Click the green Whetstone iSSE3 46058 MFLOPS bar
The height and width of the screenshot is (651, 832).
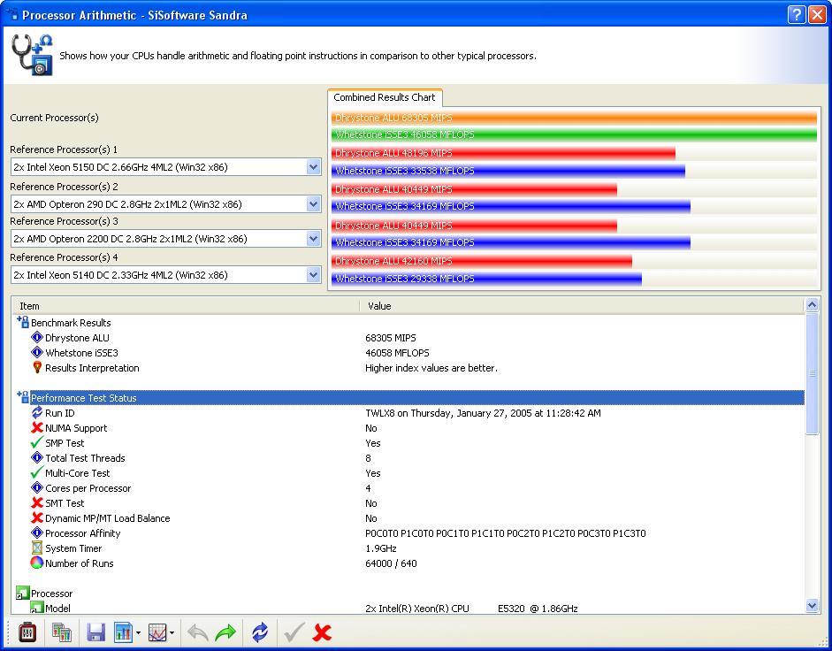coord(574,134)
